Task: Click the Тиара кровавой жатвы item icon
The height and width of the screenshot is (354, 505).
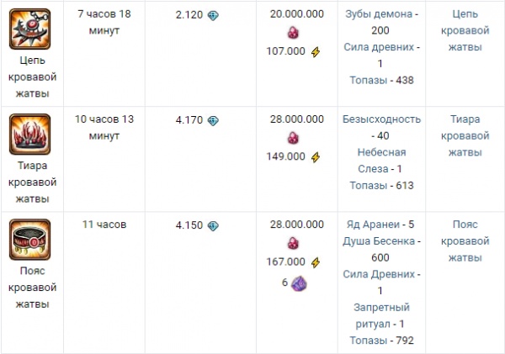Action: [30, 135]
